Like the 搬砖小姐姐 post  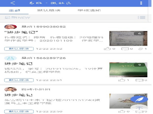(122, 111)
